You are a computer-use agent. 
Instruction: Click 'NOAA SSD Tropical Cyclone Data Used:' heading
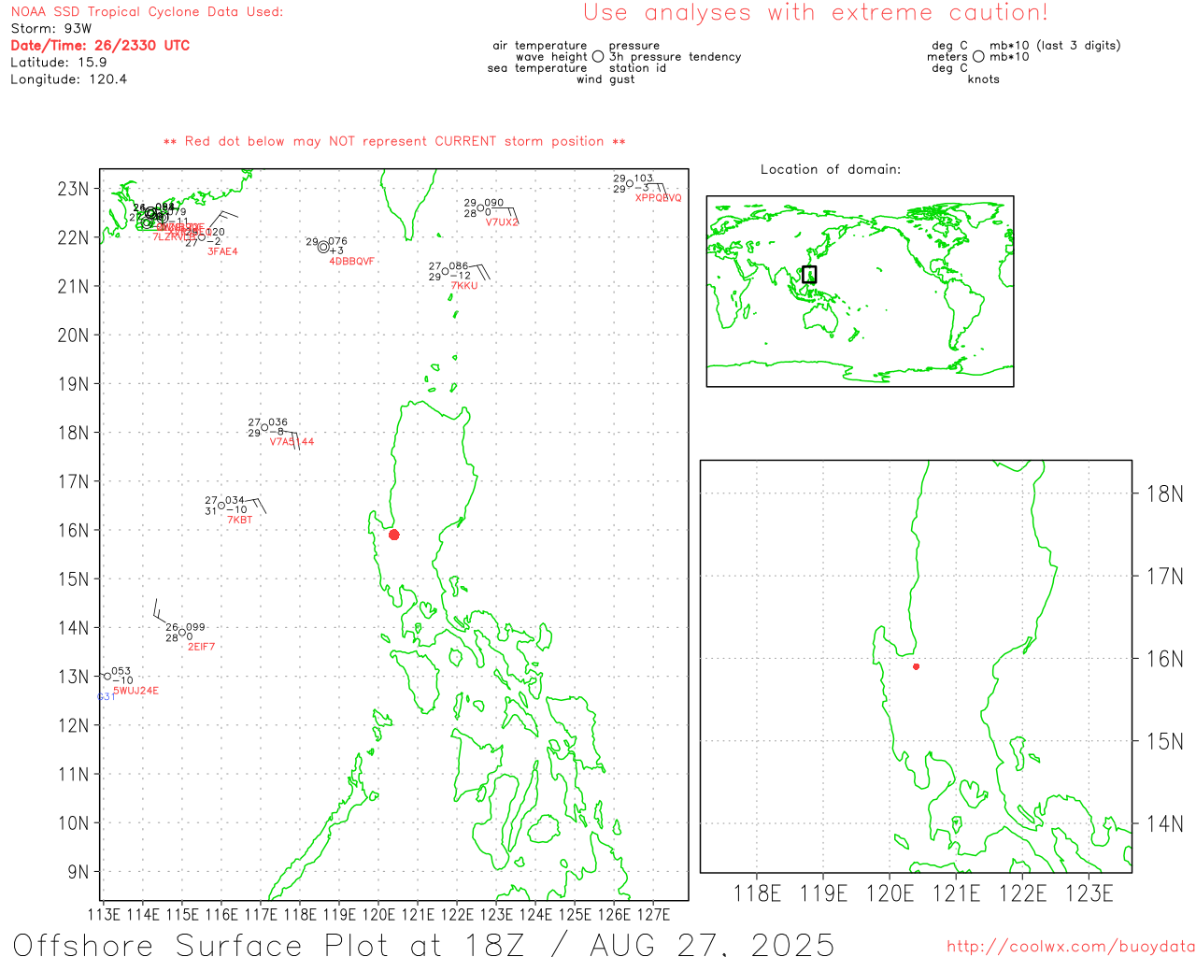tap(147, 11)
